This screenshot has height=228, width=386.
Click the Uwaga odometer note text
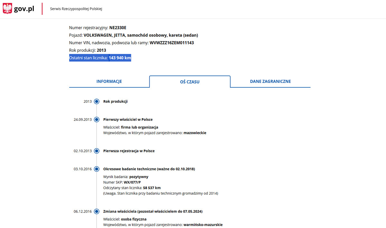tap(161, 193)
